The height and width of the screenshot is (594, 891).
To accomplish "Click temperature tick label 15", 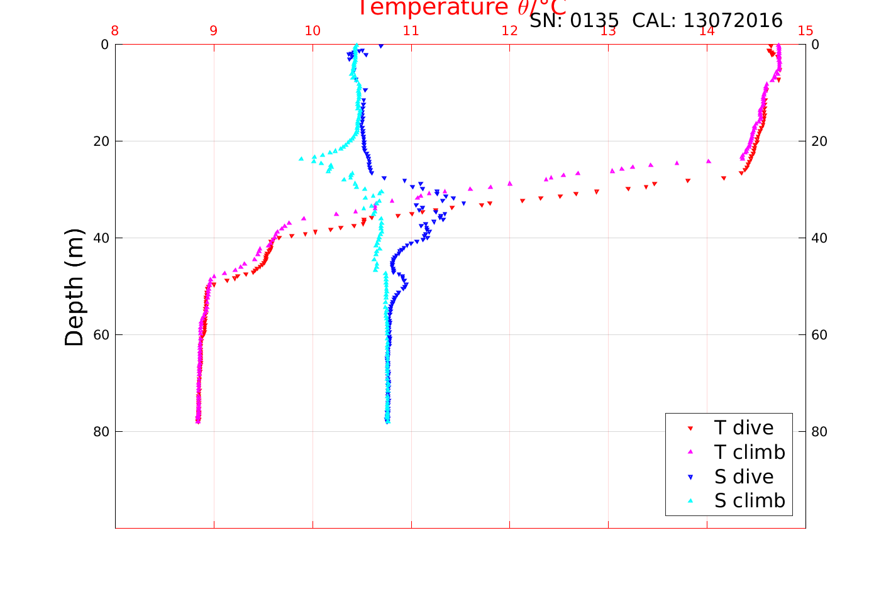I will [x=805, y=31].
